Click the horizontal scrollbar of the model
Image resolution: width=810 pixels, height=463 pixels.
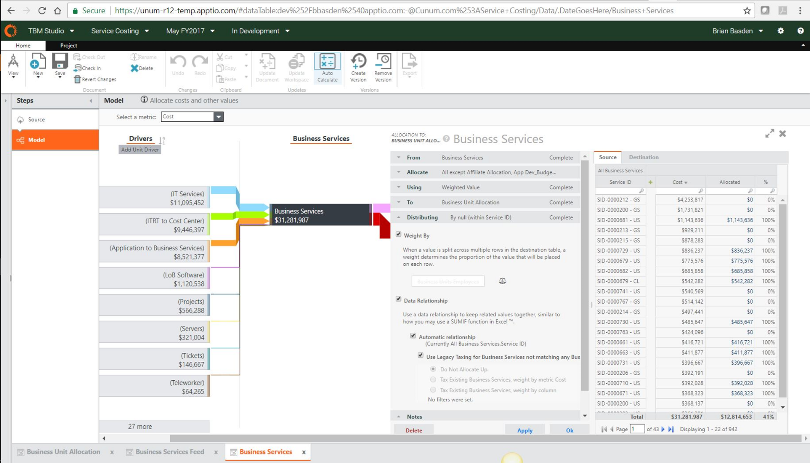(x=485, y=439)
